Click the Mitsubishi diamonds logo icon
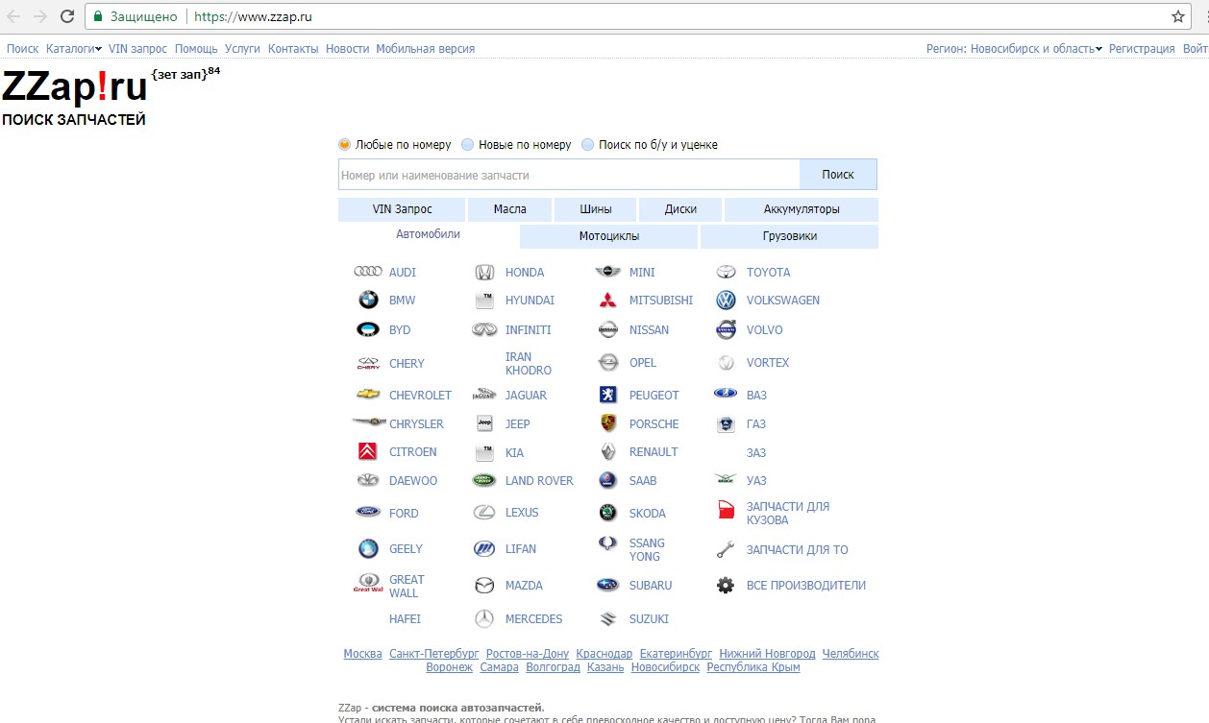The height and width of the screenshot is (723, 1209). click(607, 301)
